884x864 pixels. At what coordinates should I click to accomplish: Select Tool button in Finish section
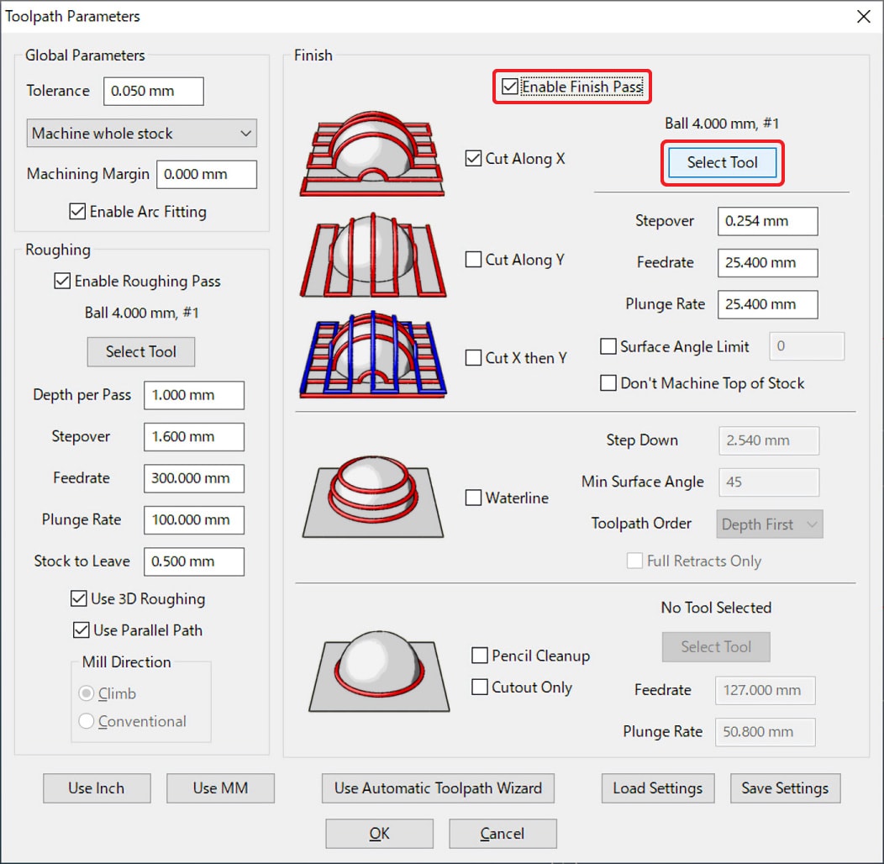[722, 163]
